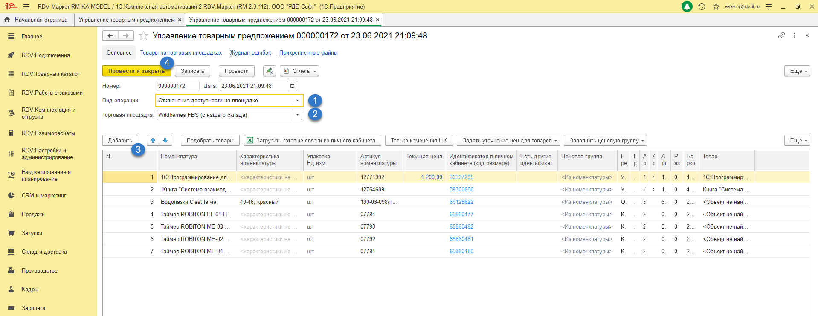Open the Заполнить ценовую группу dropdown

click(x=605, y=141)
